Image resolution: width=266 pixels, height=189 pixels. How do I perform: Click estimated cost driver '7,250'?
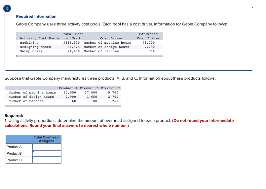coord(150,47)
